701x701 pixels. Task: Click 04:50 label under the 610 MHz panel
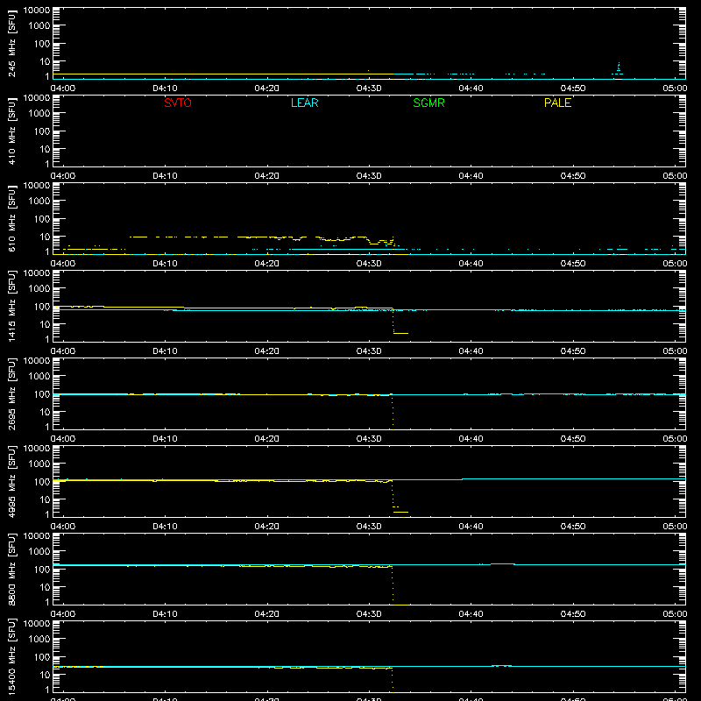click(573, 264)
